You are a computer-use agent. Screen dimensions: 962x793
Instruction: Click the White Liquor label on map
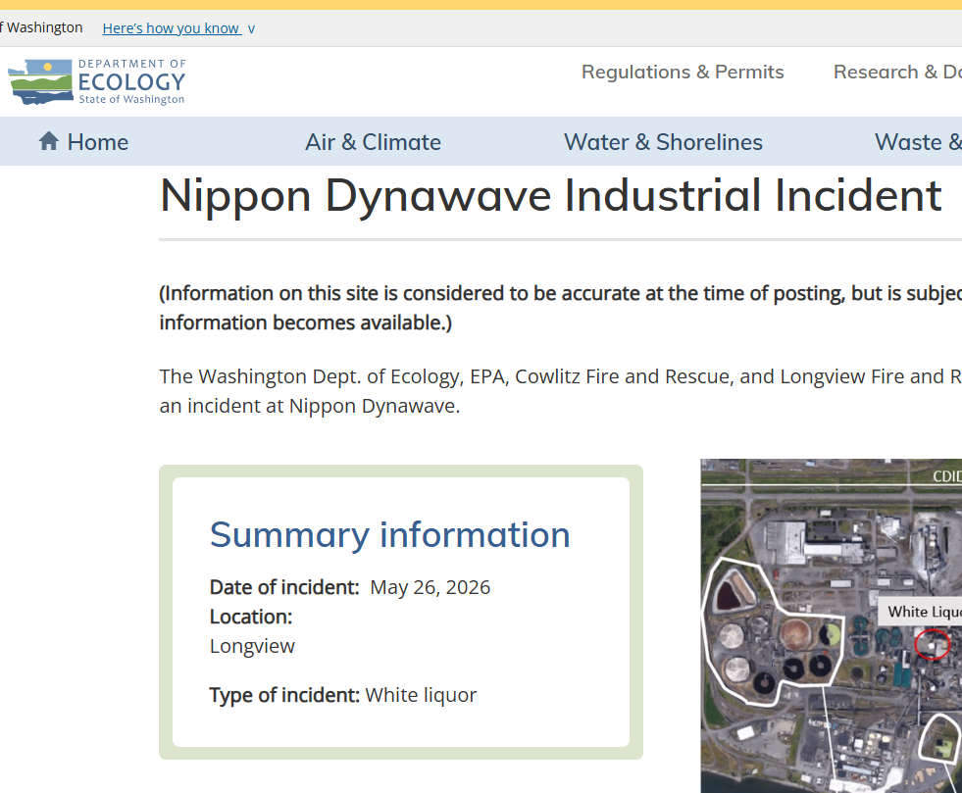point(920,612)
